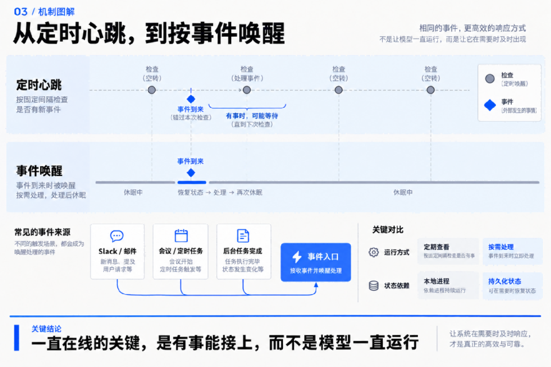Click the blue diamond icon in the legend
Screen dimensions: 551x367
pos(490,105)
